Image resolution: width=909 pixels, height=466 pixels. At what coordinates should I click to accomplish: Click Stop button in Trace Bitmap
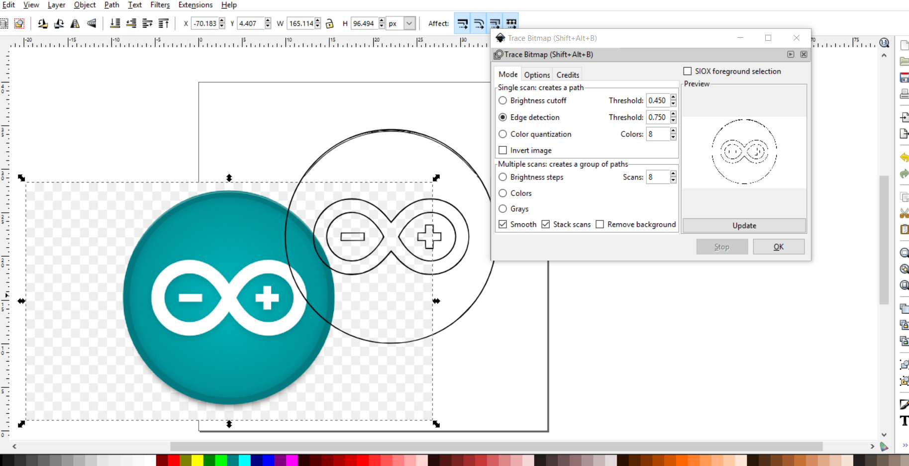click(722, 247)
